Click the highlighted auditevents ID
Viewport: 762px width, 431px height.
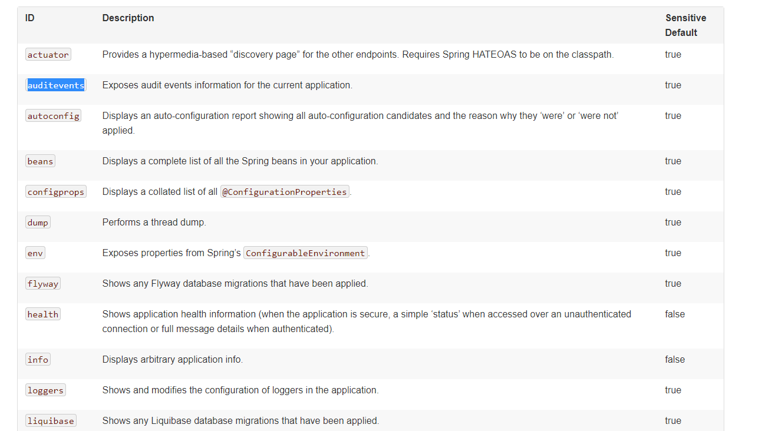click(56, 85)
